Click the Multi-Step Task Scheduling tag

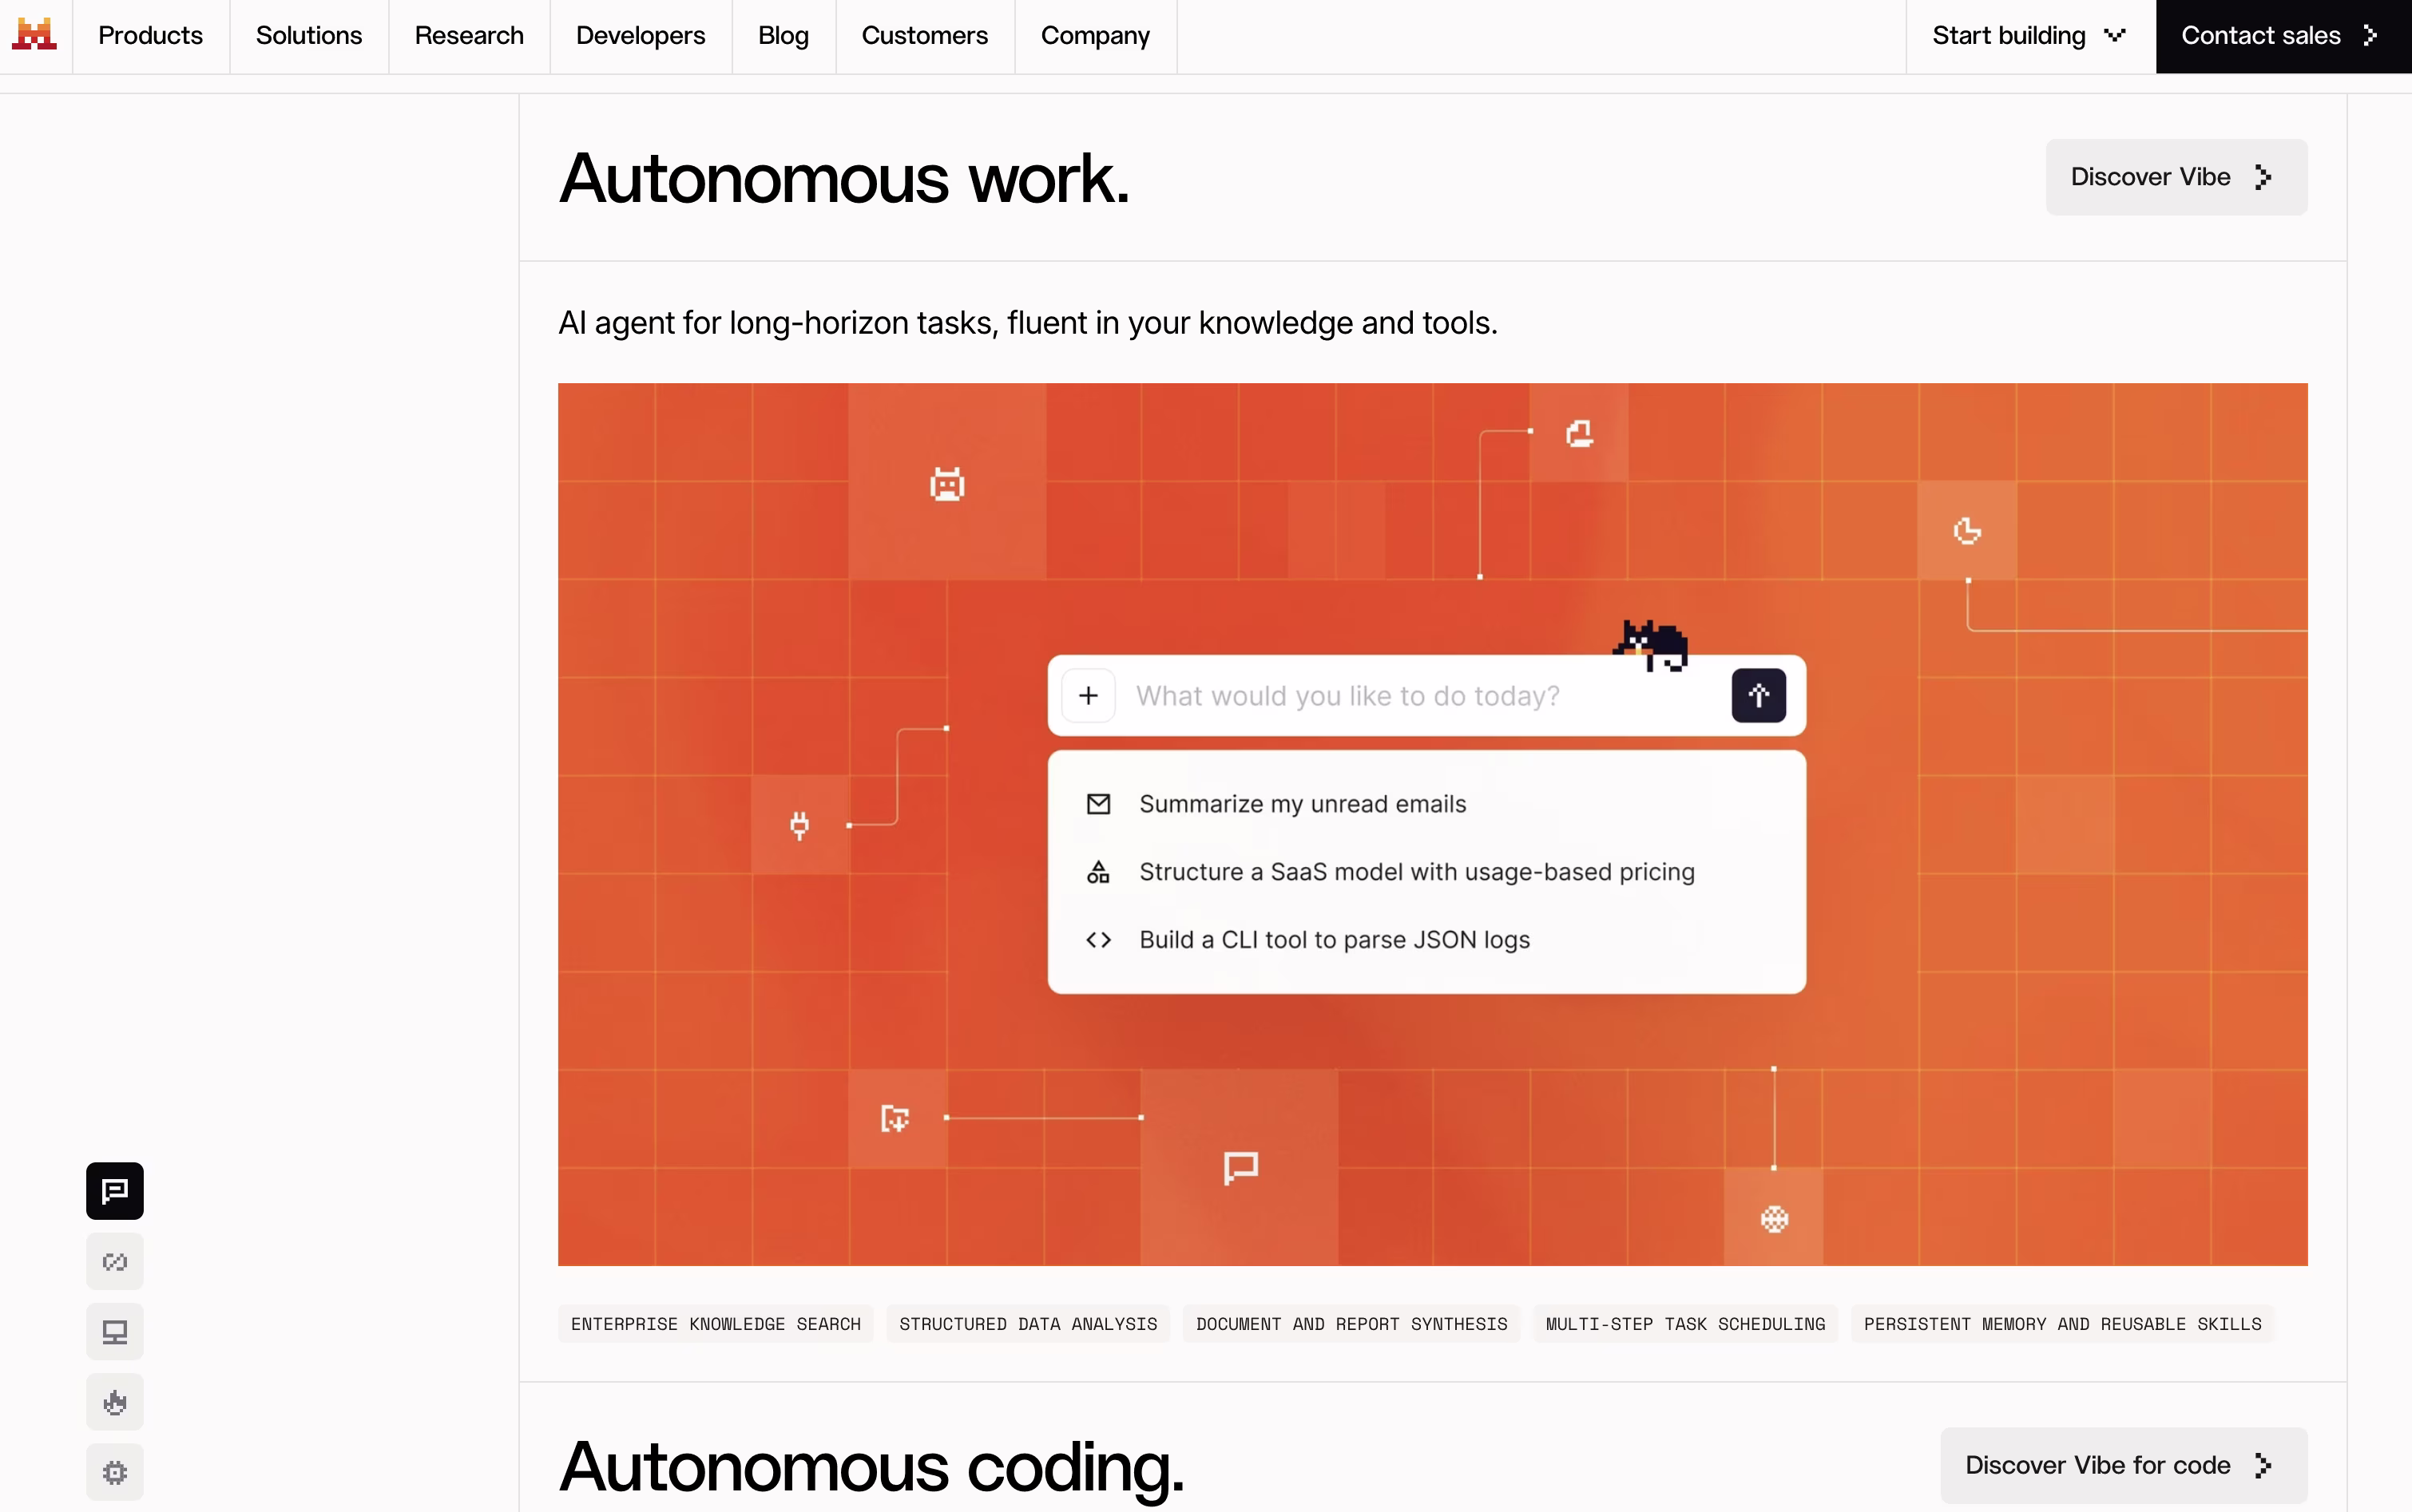pos(1686,1324)
